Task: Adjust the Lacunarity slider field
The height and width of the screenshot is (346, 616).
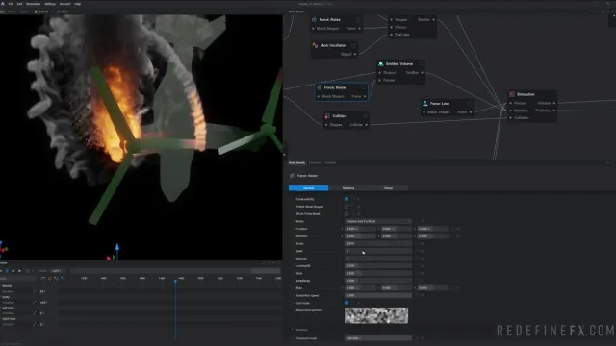Action: coord(378,266)
